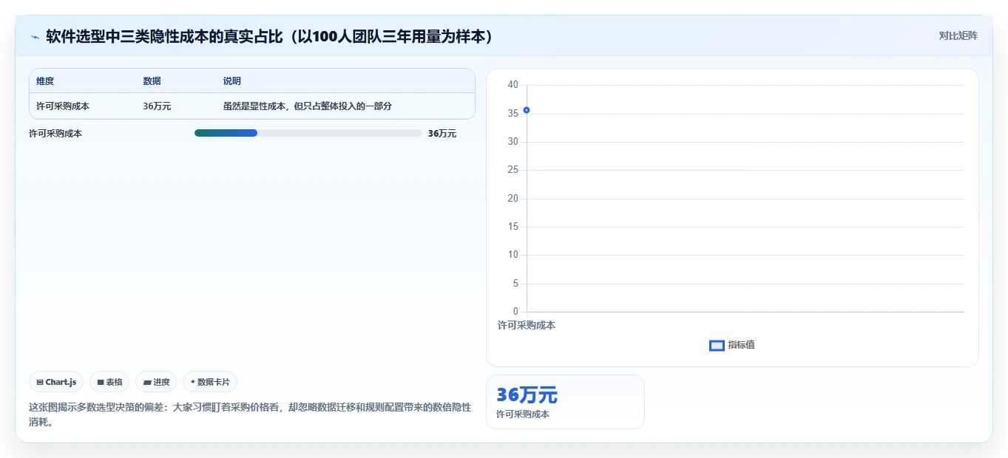1008x458 pixels.
Task: Select the 进度 tag chip
Action: tap(156, 382)
